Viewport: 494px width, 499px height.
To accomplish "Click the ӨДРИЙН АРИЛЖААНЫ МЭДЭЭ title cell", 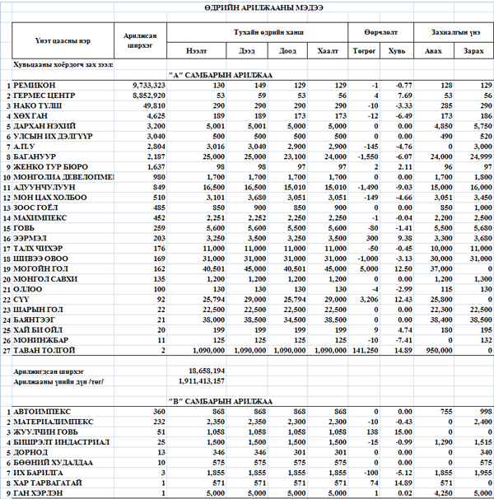I will (247, 7).
